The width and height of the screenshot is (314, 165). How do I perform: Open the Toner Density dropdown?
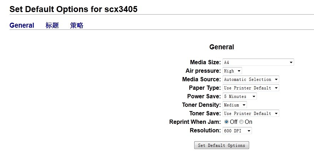point(235,105)
